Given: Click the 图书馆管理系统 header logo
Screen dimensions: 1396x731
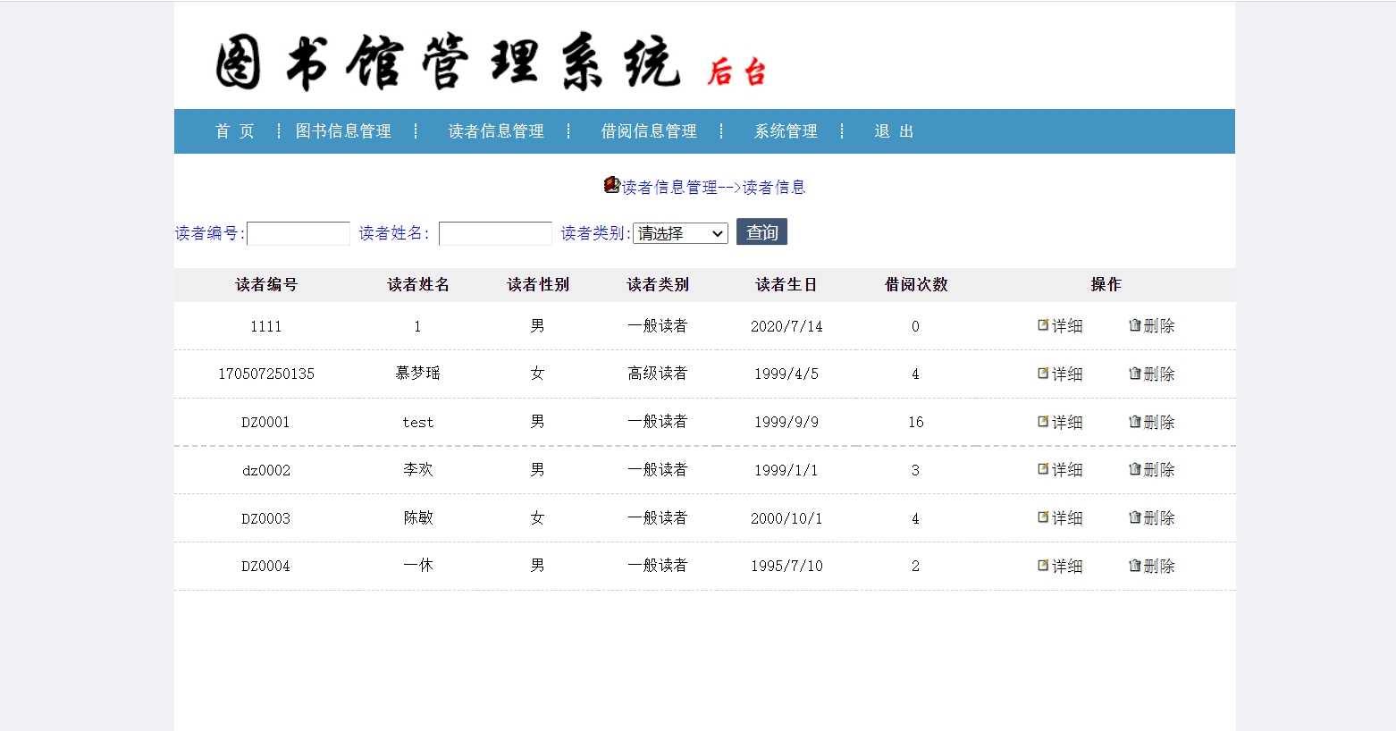Looking at the screenshot, I should [449, 63].
